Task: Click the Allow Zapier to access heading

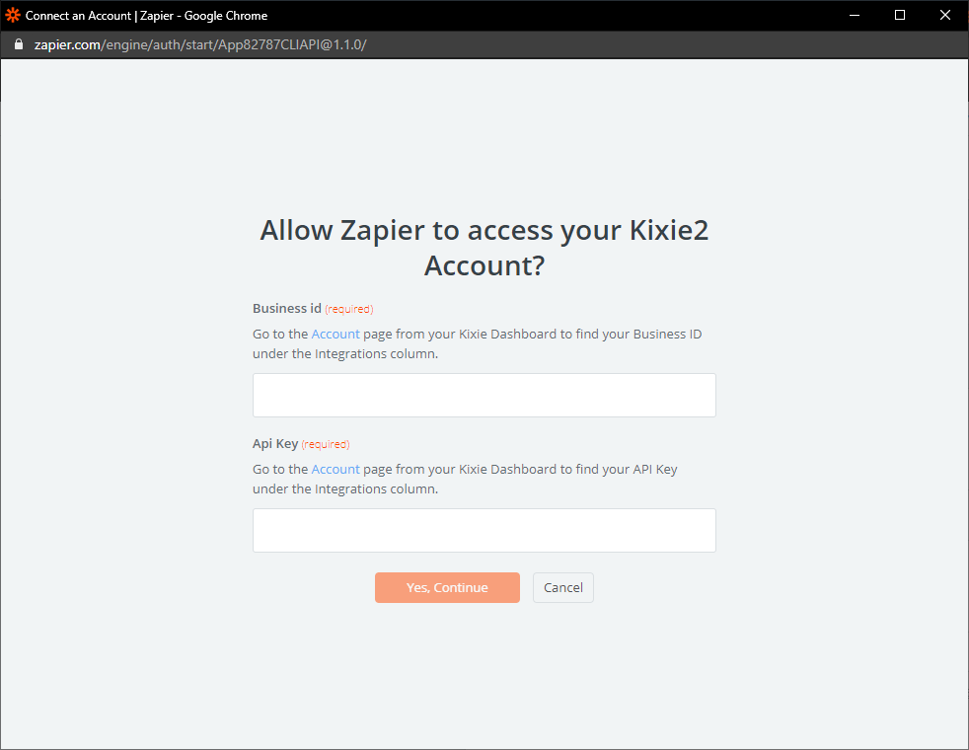Action: (484, 248)
